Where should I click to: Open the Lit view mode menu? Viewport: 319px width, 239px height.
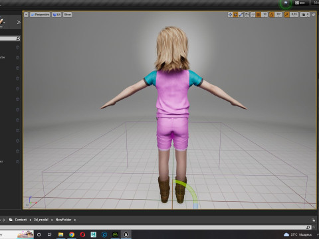coord(56,15)
